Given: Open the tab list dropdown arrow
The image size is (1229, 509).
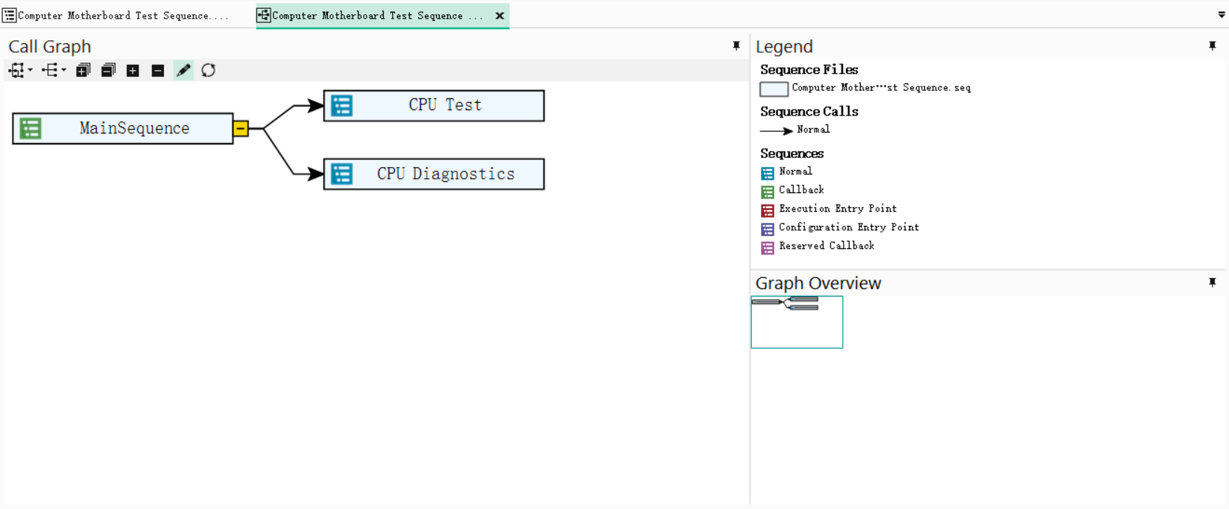Looking at the screenshot, I should (x=1222, y=14).
